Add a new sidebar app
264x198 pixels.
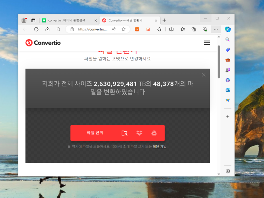pyautogui.click(x=228, y=116)
